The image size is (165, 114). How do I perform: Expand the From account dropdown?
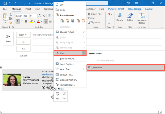[23, 35]
